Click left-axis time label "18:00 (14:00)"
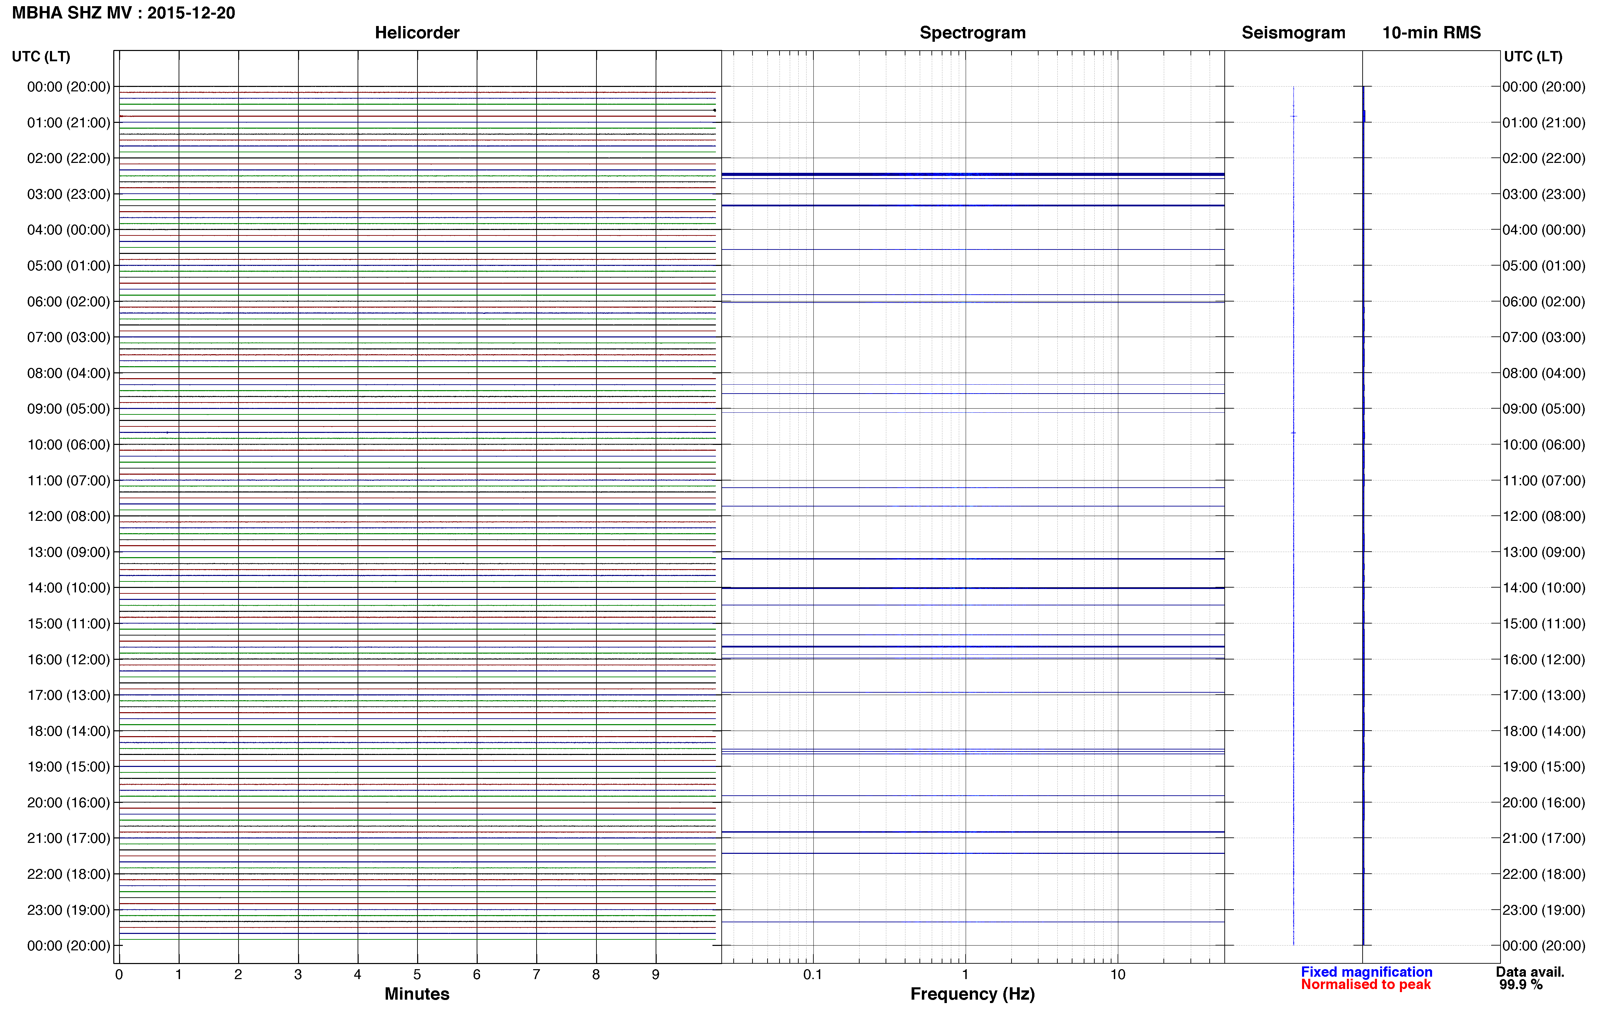This screenshot has height=1014, width=1622. tap(68, 731)
